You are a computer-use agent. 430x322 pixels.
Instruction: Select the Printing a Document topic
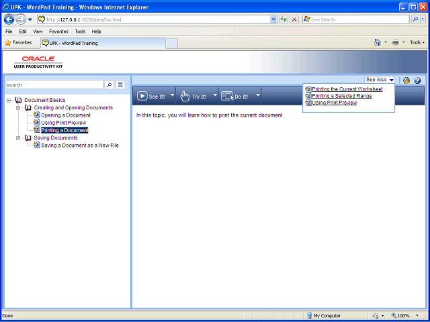coord(64,130)
